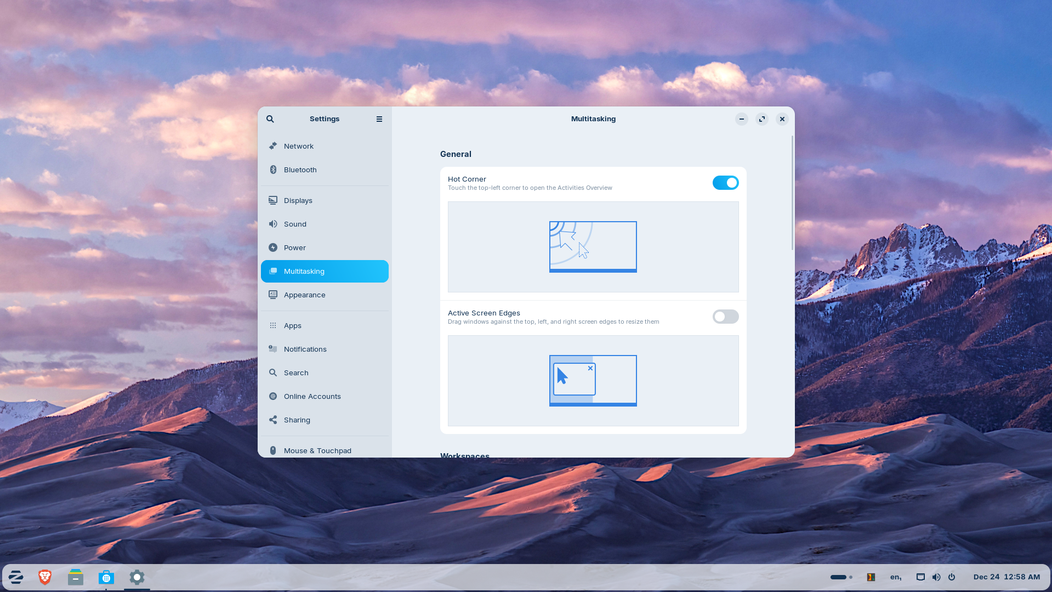This screenshot has height=592, width=1052.
Task: Go to Bluetooth settings
Action: (325, 170)
